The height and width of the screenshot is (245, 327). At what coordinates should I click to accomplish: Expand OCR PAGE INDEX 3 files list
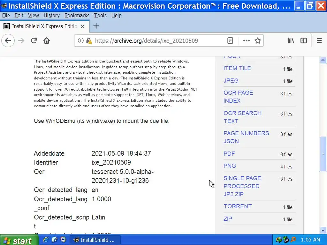(286, 94)
